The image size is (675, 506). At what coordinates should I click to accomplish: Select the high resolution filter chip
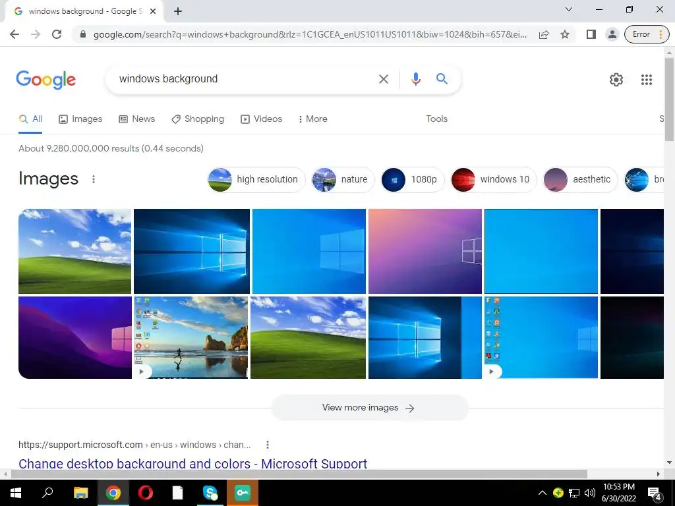tap(256, 179)
